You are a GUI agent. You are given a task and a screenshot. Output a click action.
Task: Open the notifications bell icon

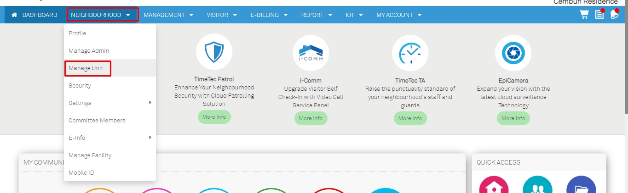614,15
